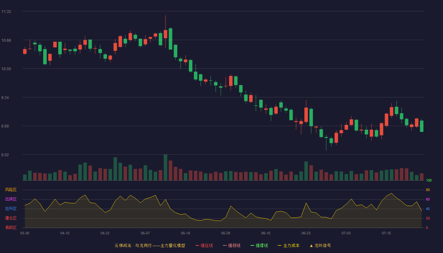Click the 拉升区 zone label
Viewport: 443px width, 253px height.
click(x=11, y=209)
